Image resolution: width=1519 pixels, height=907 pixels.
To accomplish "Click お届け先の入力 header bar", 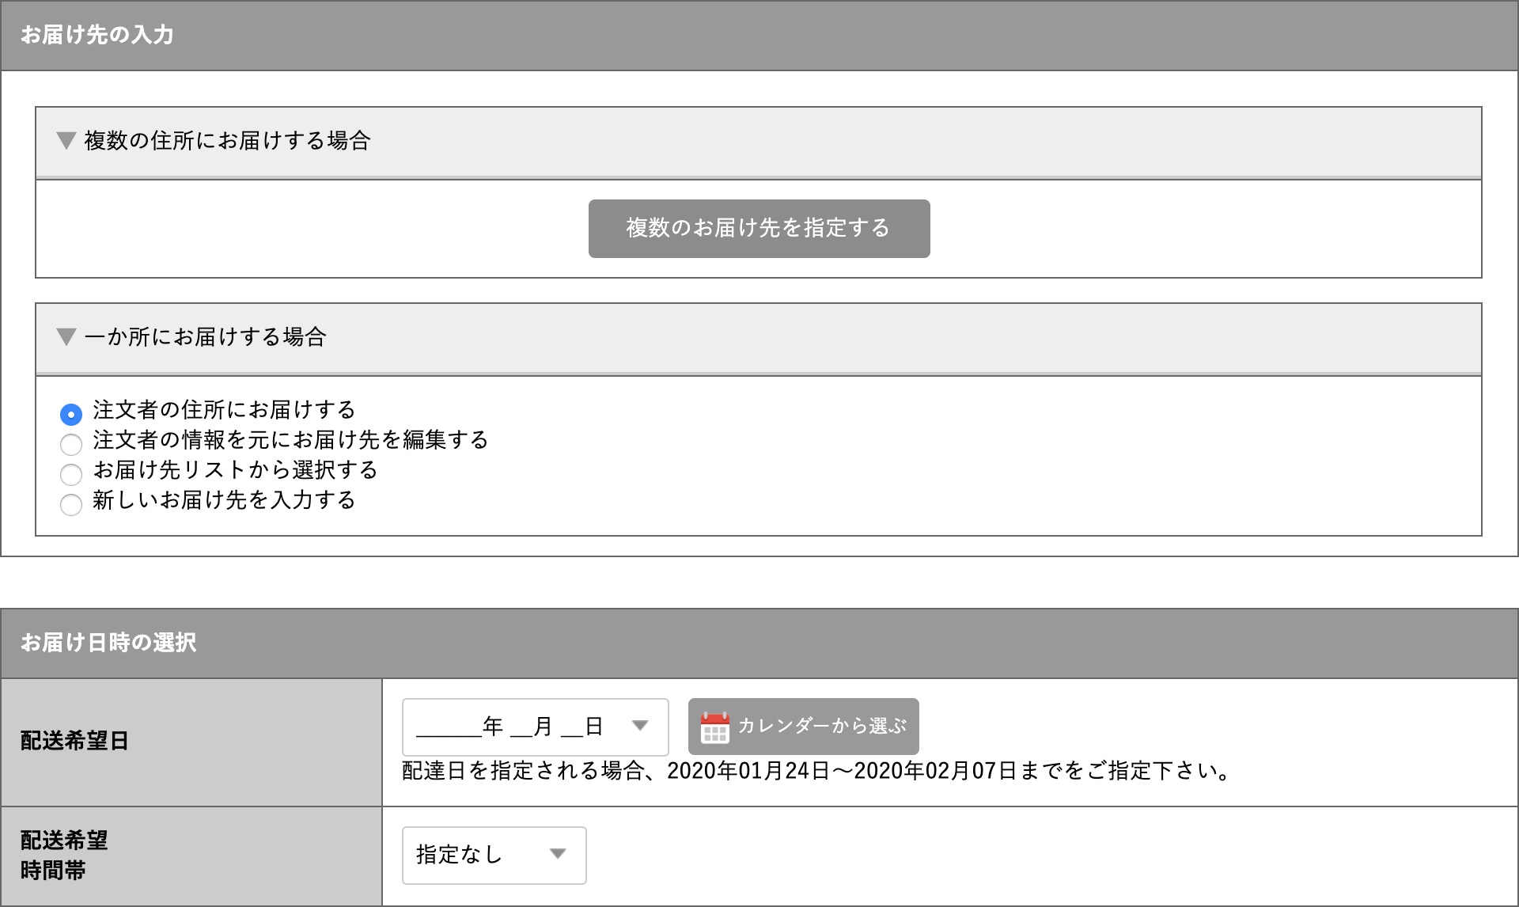I will coord(97,36).
